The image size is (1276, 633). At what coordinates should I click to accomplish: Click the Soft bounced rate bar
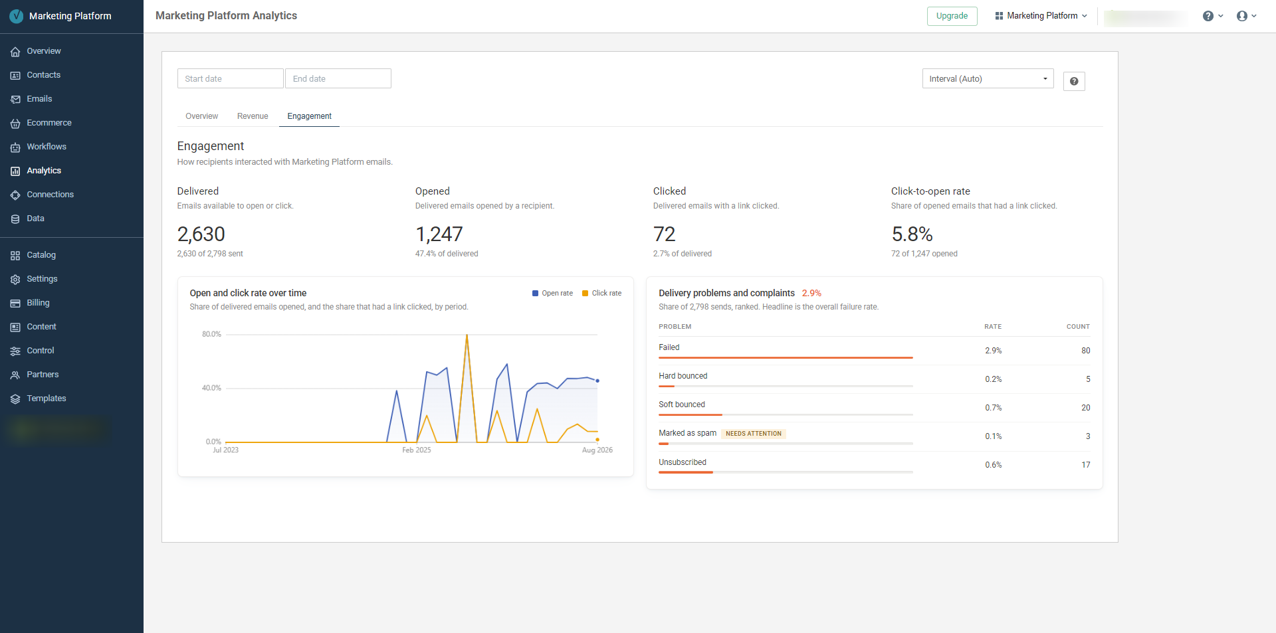click(x=786, y=414)
